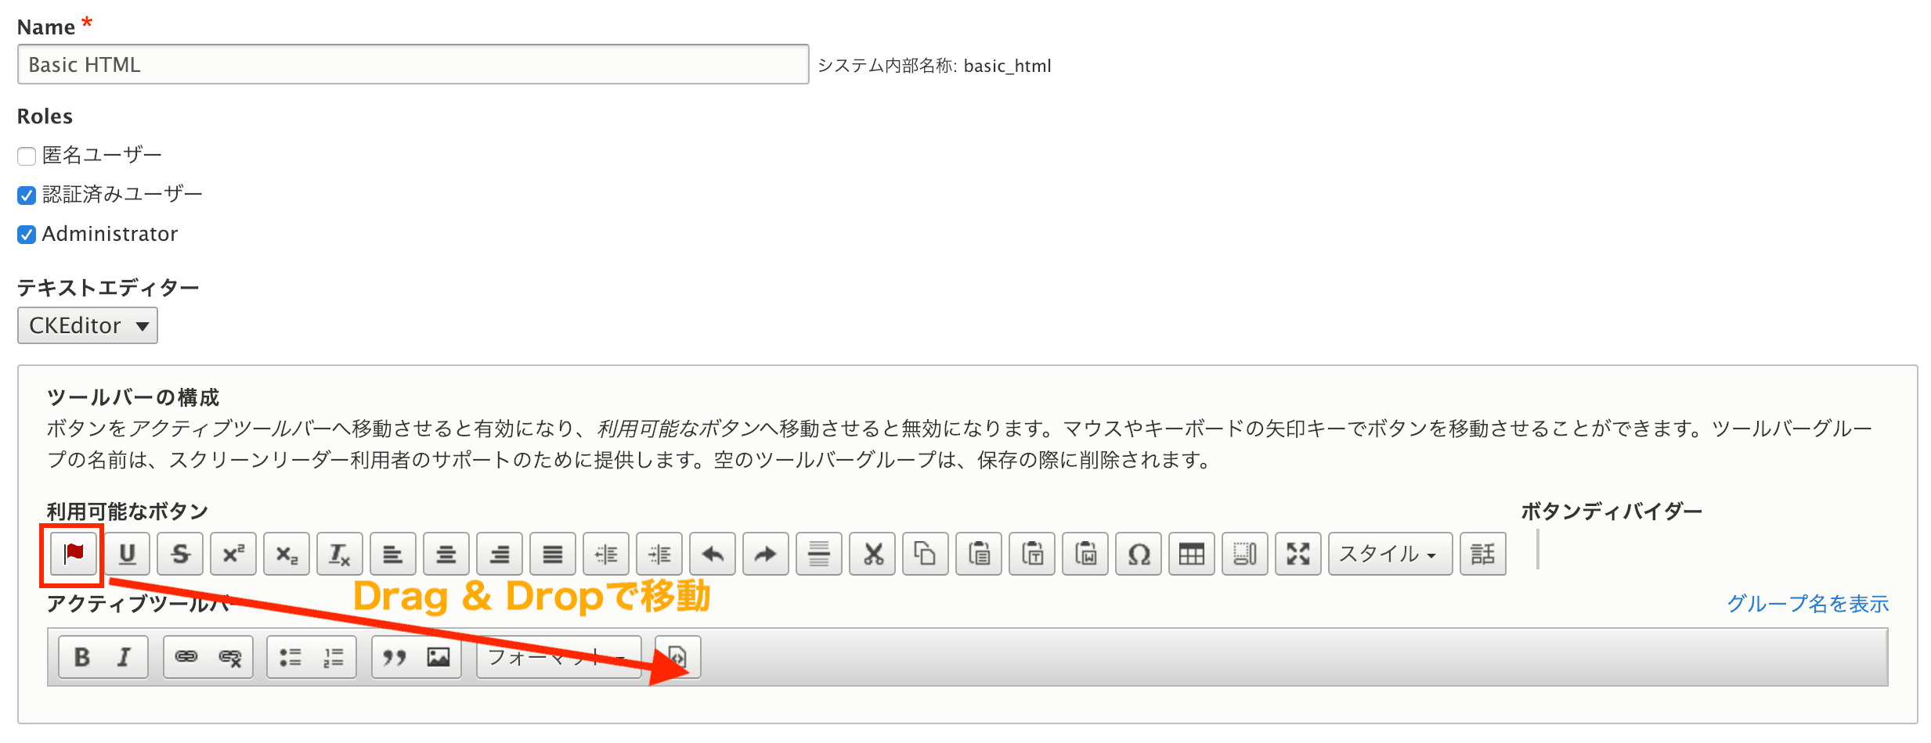Click the Superscript button

233,555
